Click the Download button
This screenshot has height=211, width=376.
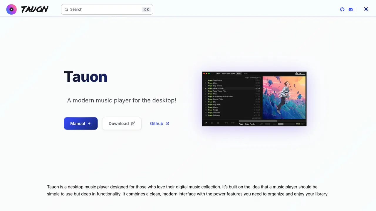122,123
